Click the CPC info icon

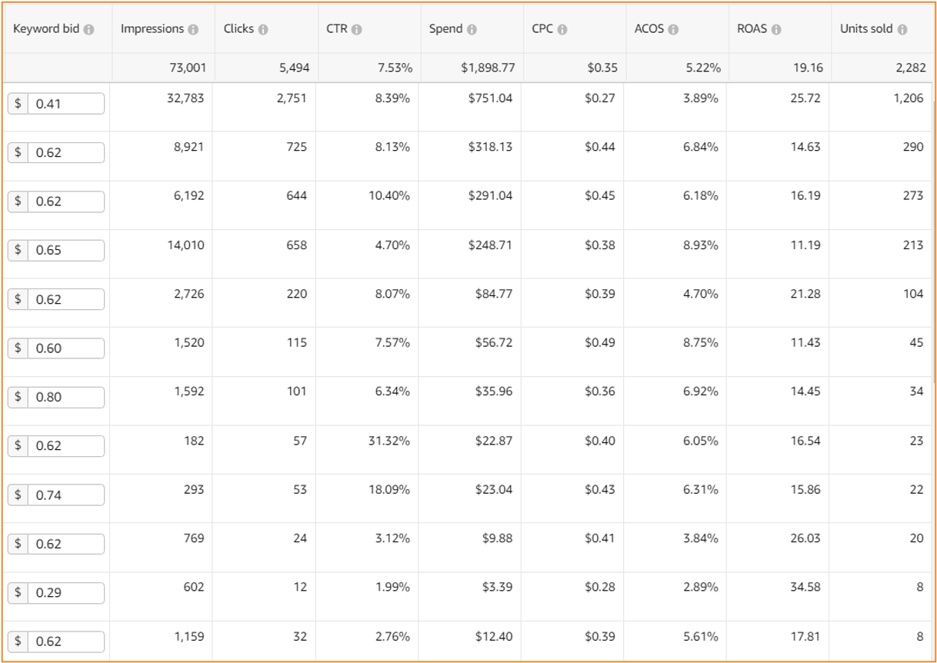(562, 29)
